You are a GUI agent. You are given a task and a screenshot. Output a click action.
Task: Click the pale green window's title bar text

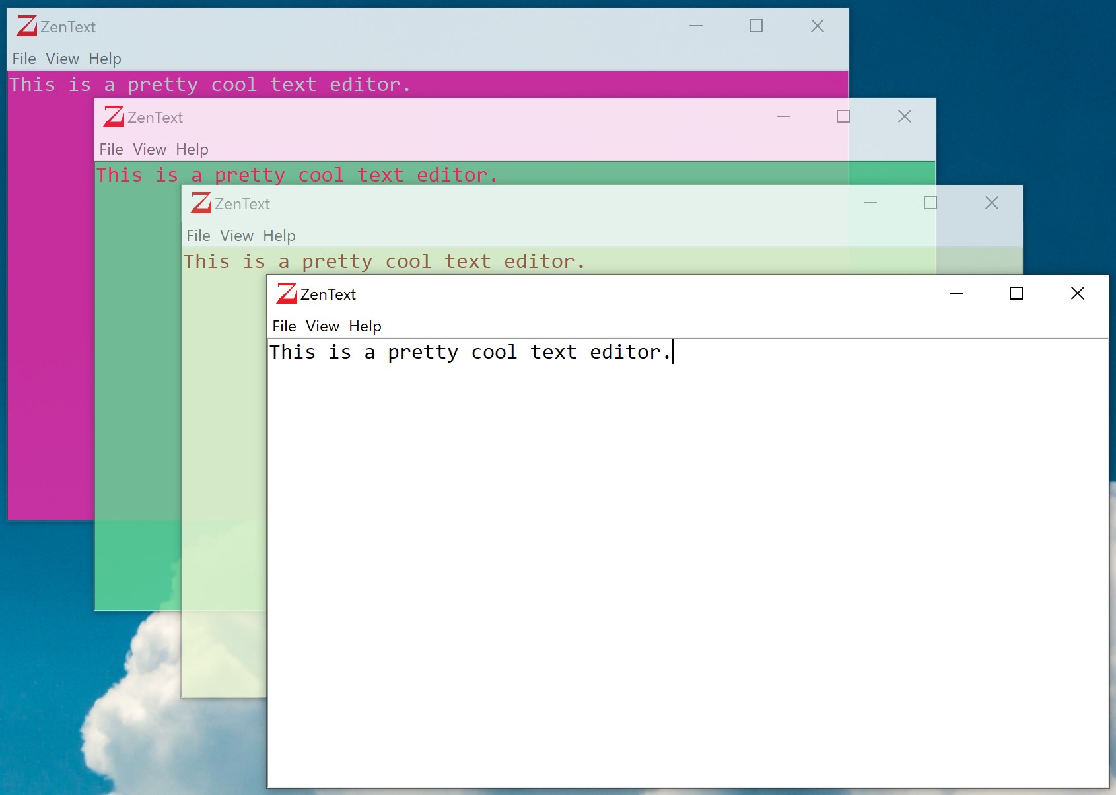tap(242, 204)
